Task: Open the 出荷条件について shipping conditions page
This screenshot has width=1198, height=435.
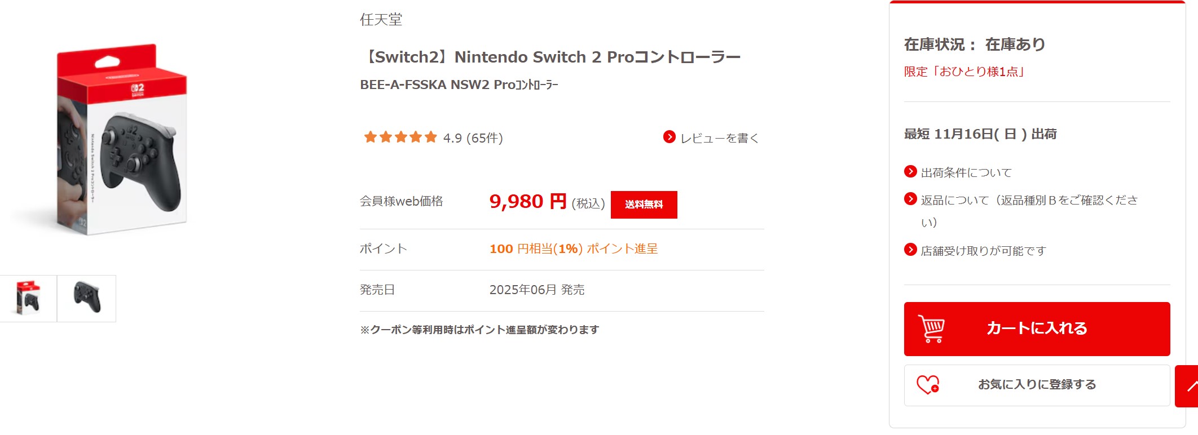Action: click(x=966, y=172)
